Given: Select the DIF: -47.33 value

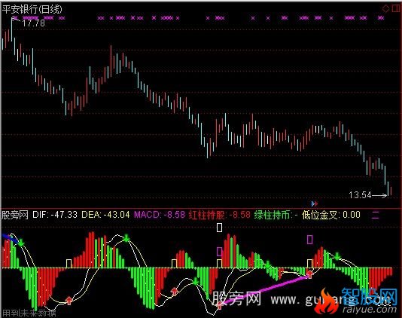Looking at the screenshot, I should [x=55, y=215].
